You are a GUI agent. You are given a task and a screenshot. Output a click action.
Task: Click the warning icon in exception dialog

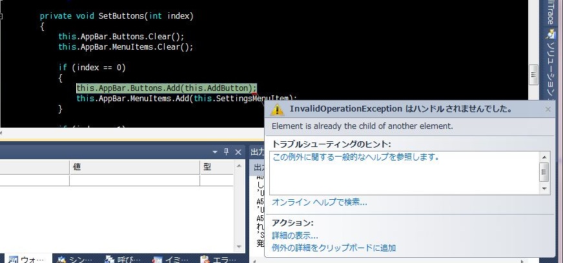coord(277,110)
